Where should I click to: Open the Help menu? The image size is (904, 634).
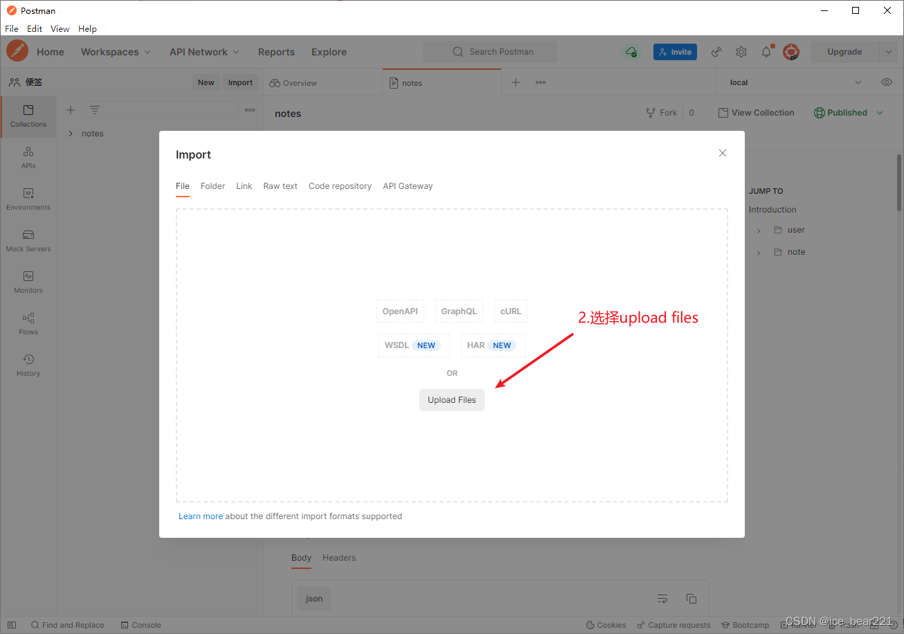[x=87, y=29]
